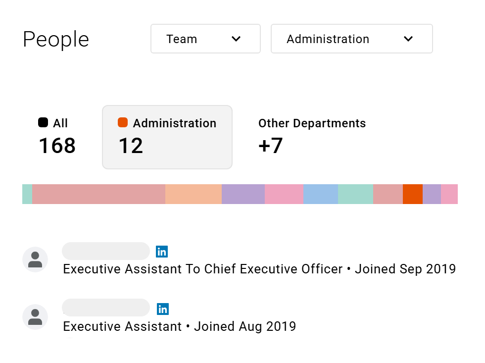Screen dimensions: 485x363
Task: Select the Administration 12 tab
Action: (x=167, y=137)
